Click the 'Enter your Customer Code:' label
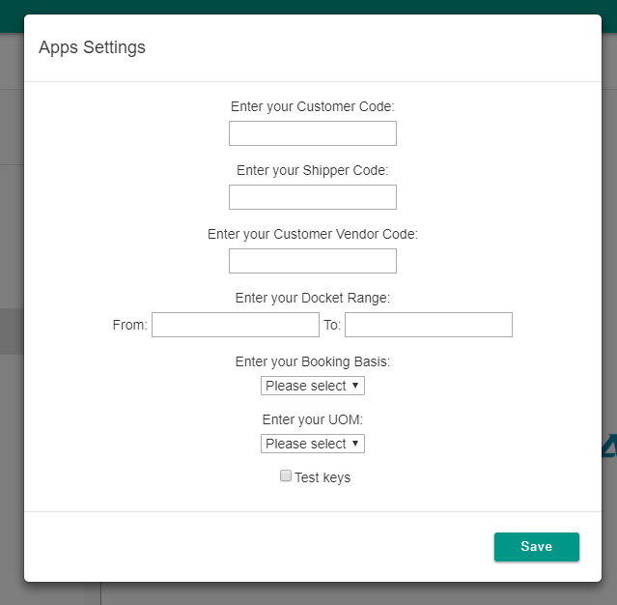This screenshot has height=605, width=617. (x=313, y=106)
